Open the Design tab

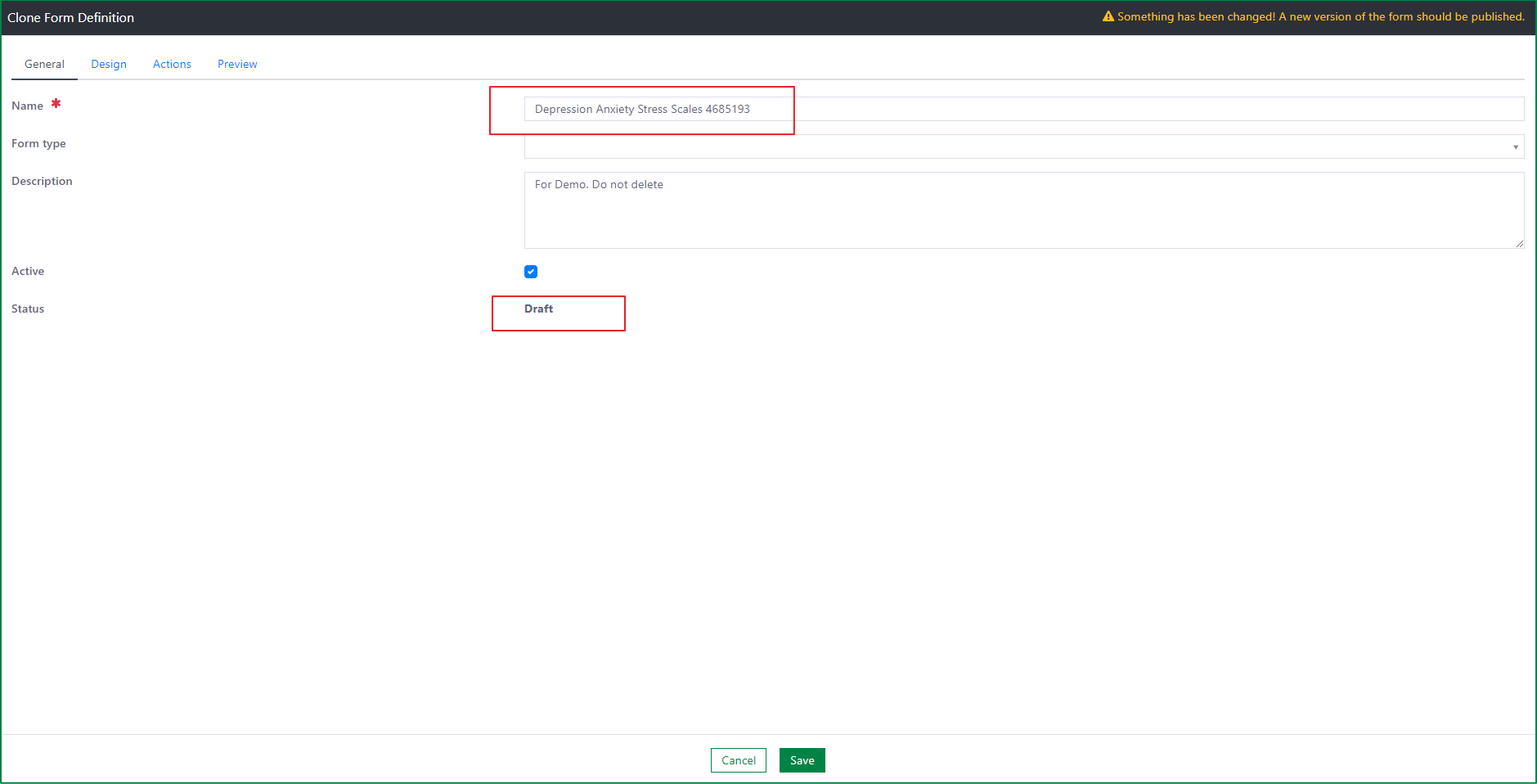click(109, 64)
